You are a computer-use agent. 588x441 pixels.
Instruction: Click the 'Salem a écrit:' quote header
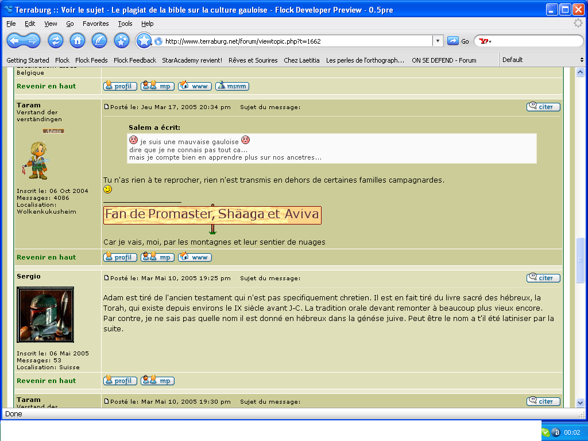154,127
